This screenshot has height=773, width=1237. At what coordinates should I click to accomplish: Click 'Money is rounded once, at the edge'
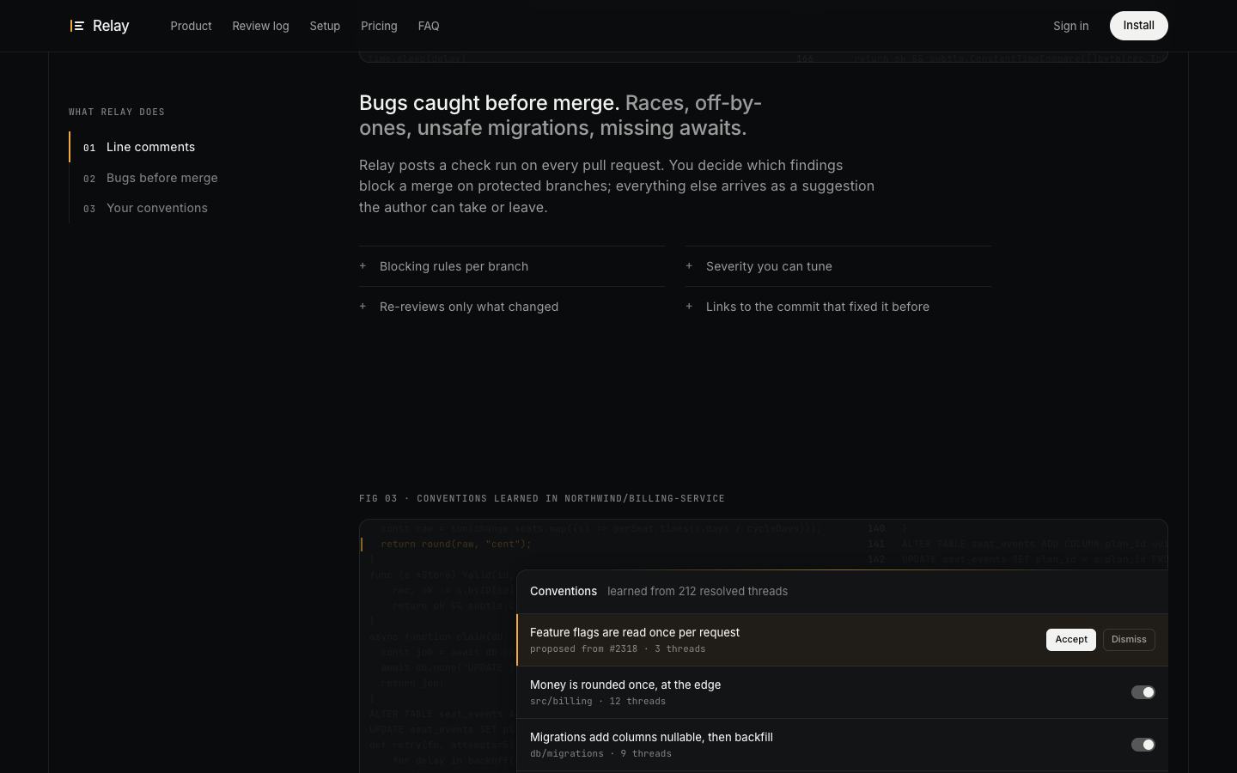(x=625, y=685)
